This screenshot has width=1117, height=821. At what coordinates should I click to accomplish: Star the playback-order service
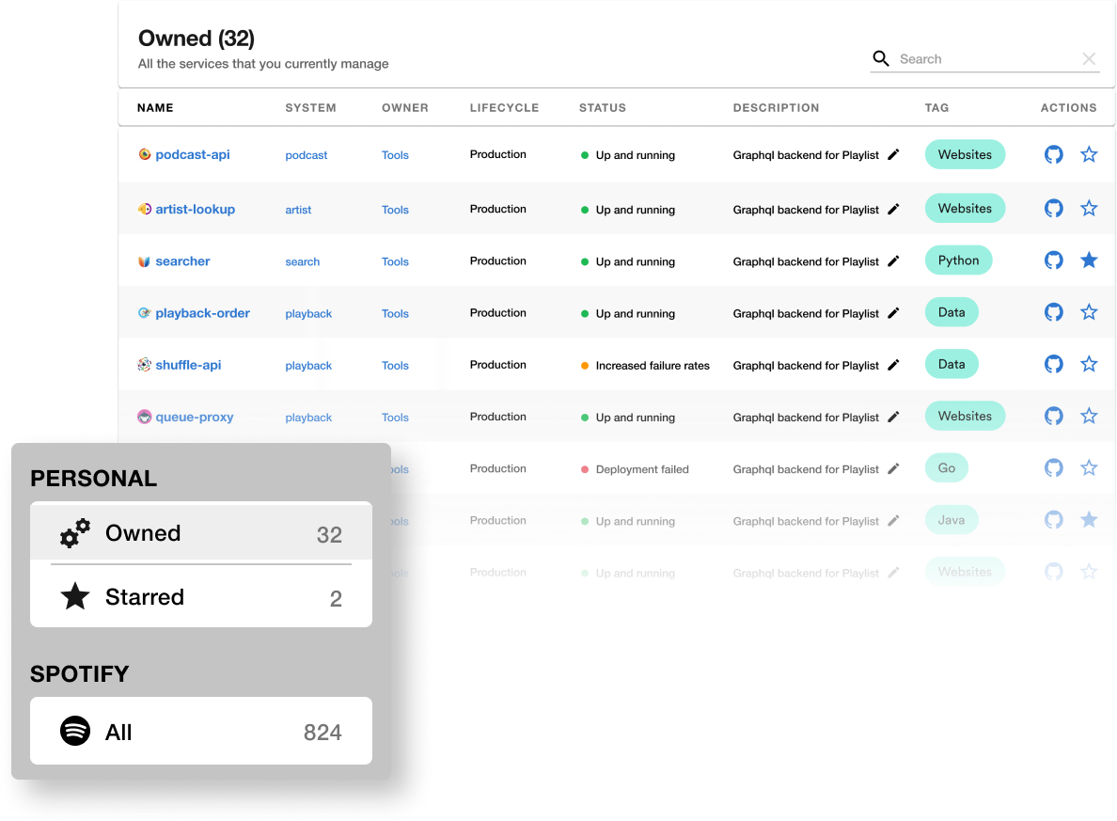coord(1089,312)
